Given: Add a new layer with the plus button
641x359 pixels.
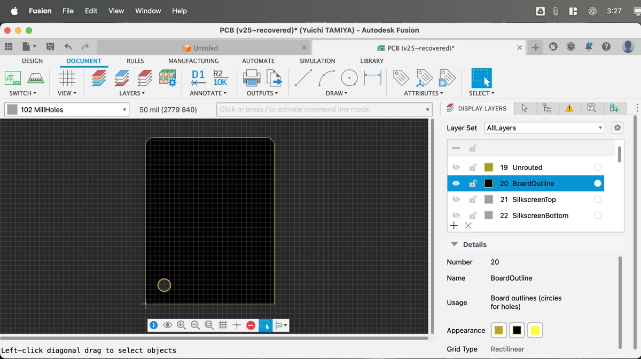Looking at the screenshot, I should (x=454, y=226).
